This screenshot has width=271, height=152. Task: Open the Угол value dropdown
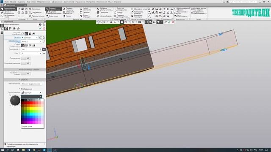coord(41,53)
